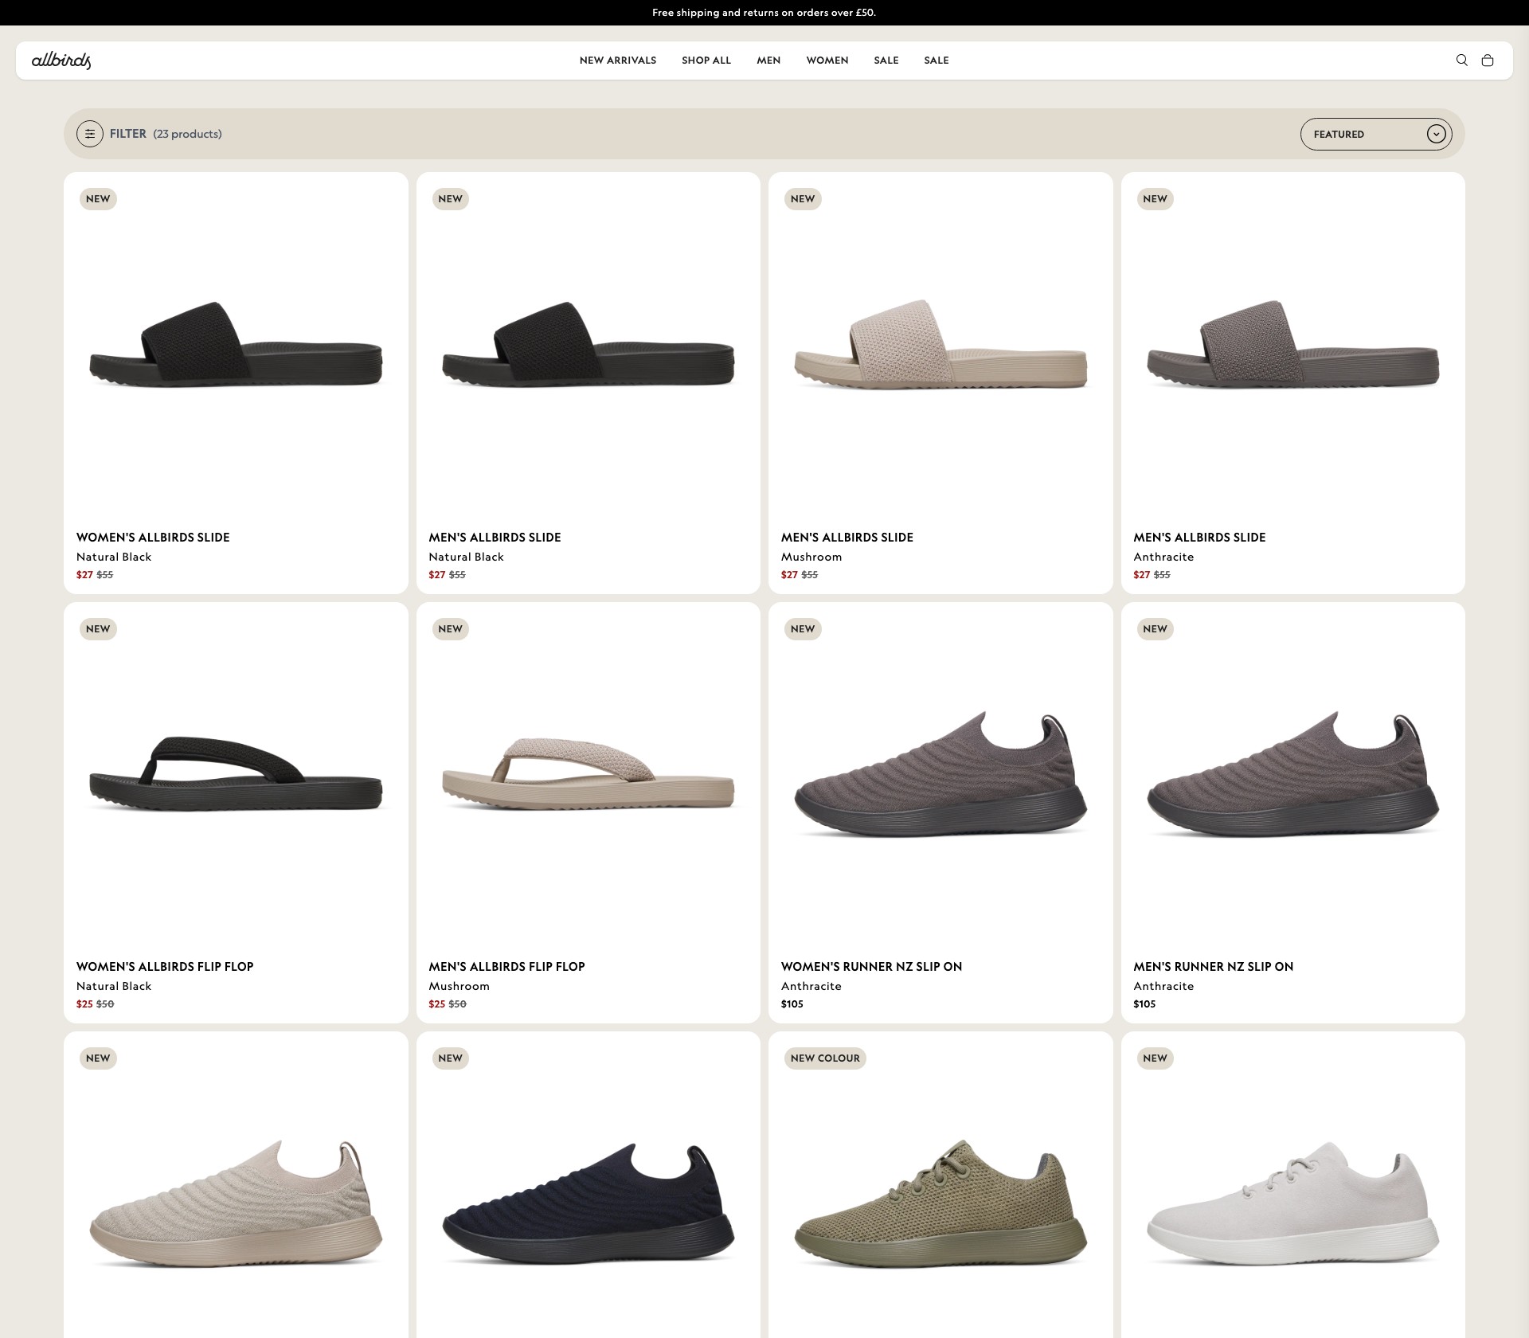Viewport: 1529px width, 1338px height.
Task: Open Shop All menu
Action: [x=706, y=61]
